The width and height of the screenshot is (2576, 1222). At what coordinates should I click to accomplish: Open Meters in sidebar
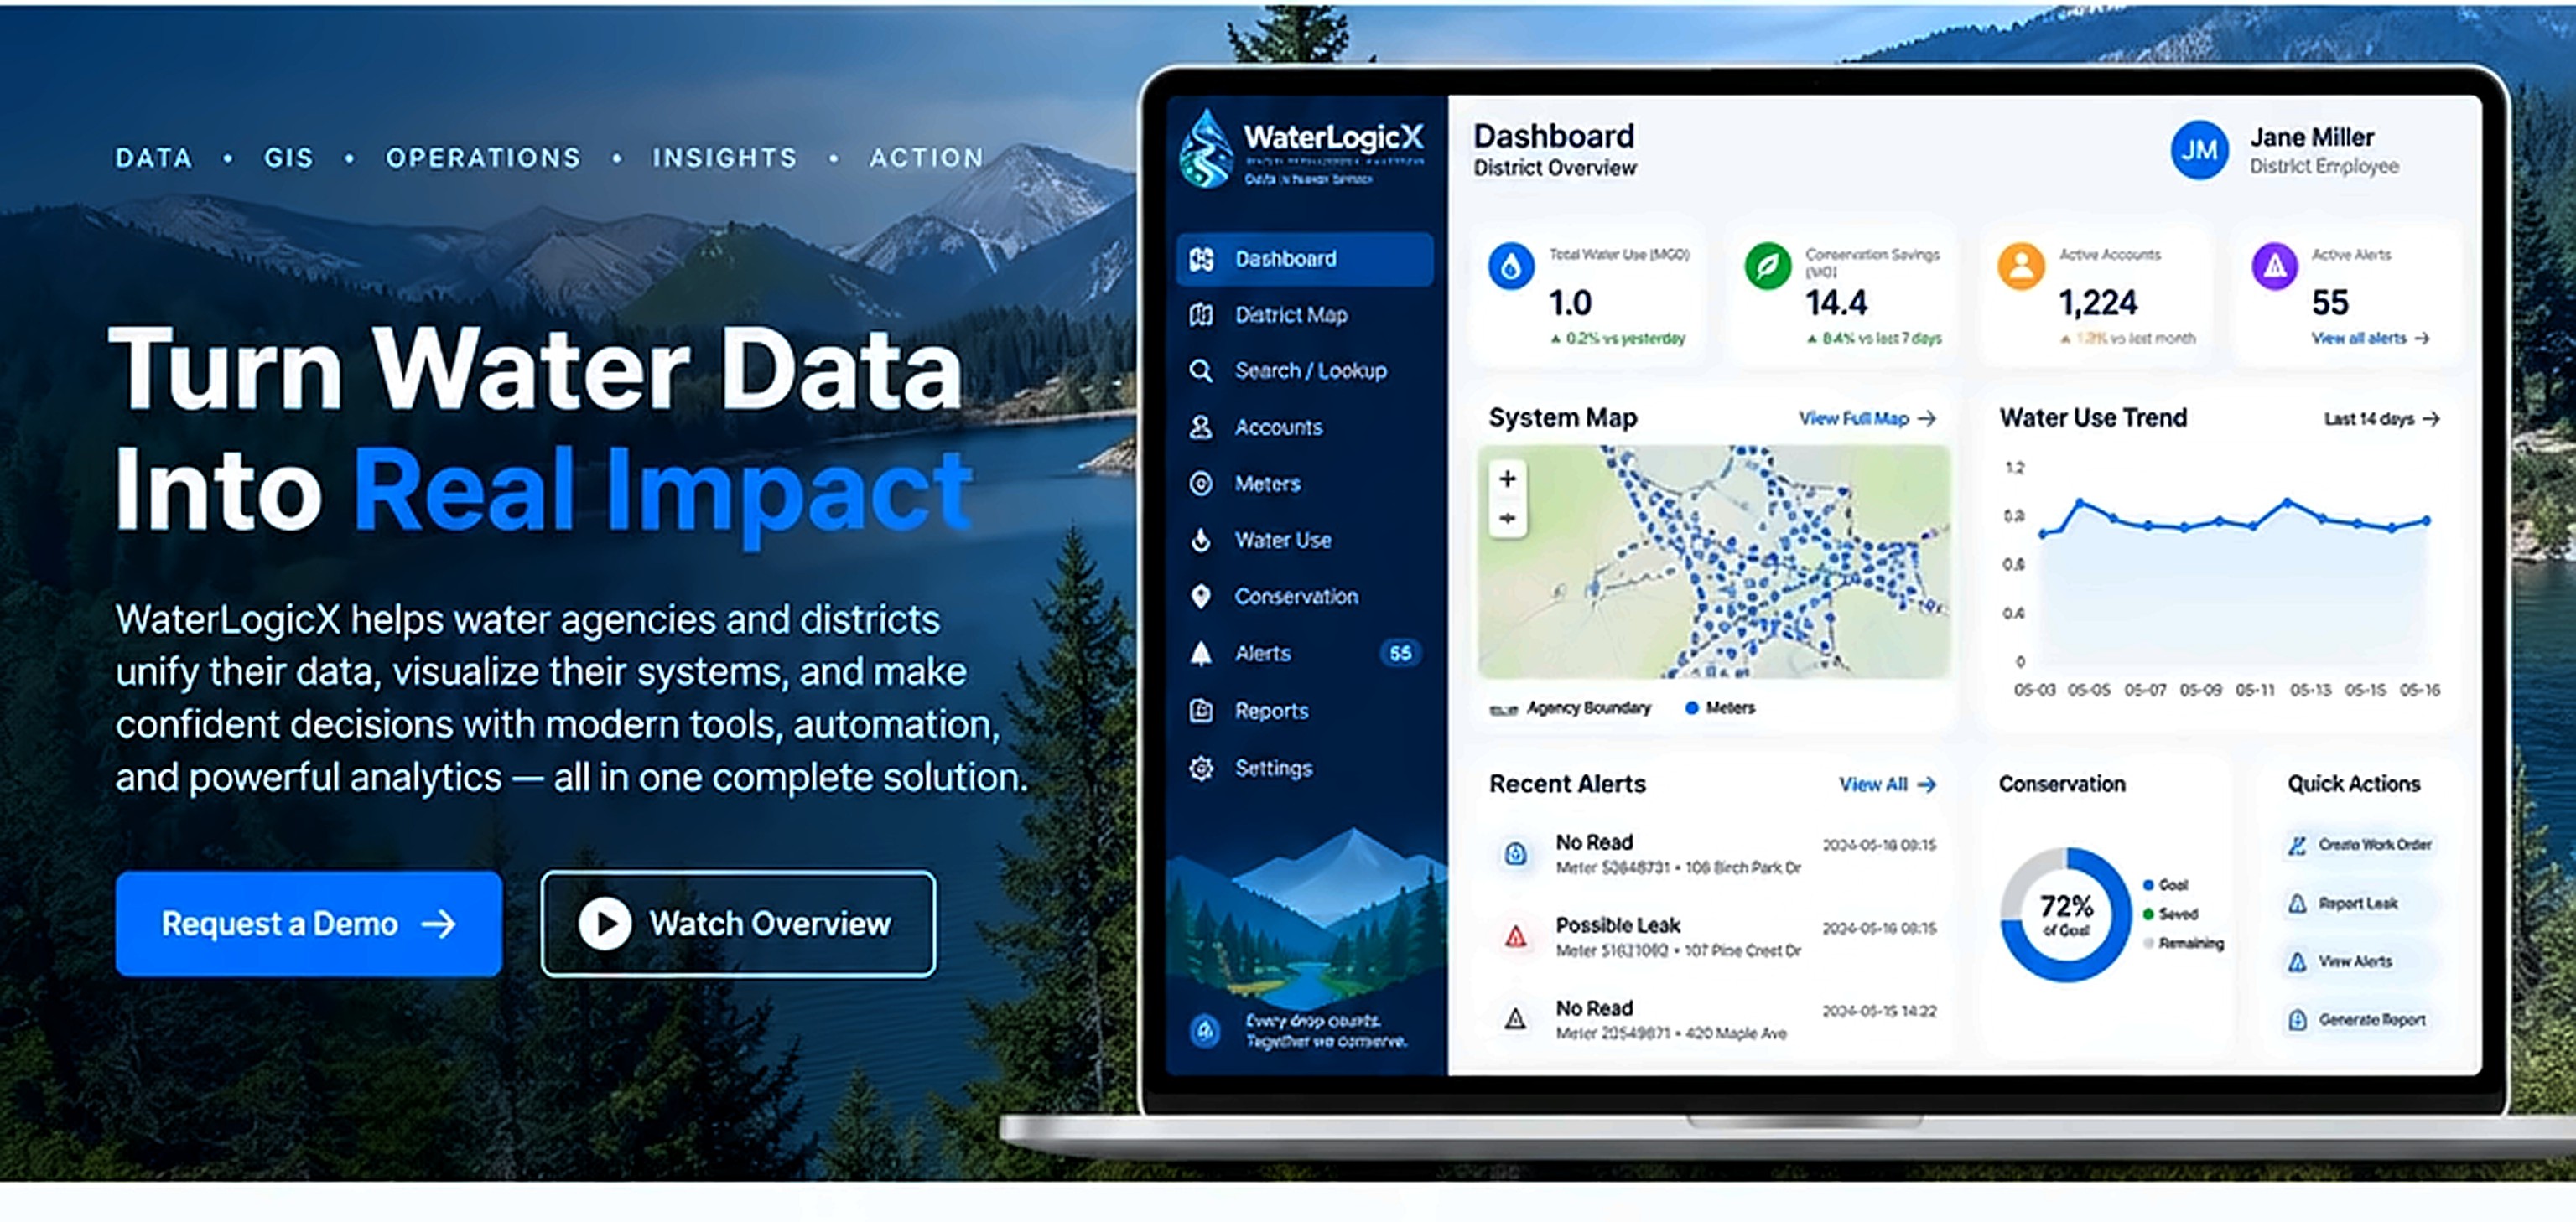1304,484
